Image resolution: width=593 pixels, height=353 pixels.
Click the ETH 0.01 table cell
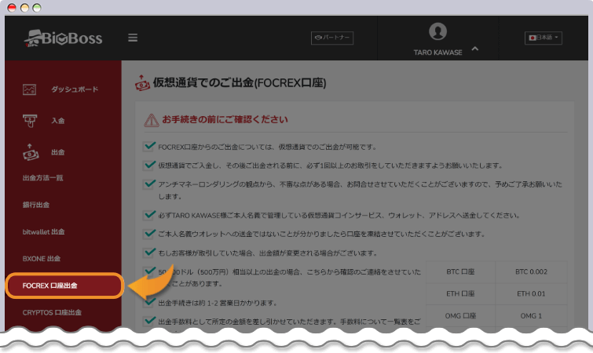click(531, 293)
